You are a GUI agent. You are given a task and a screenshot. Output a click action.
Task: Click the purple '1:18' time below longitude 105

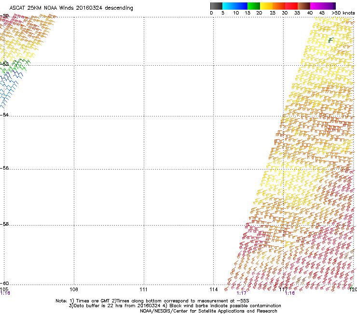(x=5, y=293)
